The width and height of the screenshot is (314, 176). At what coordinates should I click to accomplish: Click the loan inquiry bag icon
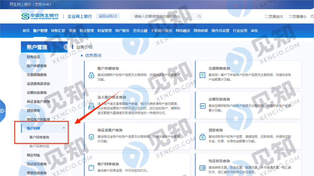(202, 137)
